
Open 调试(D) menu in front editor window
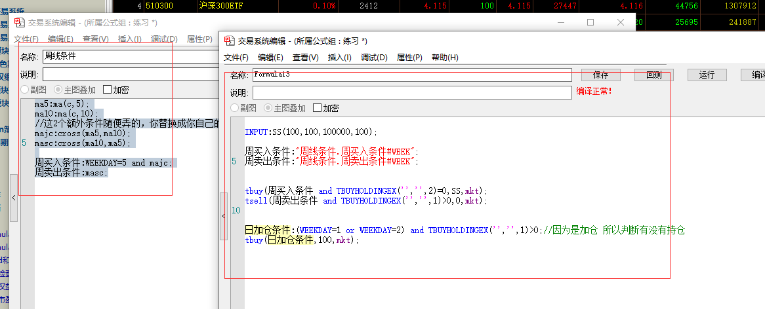tap(374, 58)
